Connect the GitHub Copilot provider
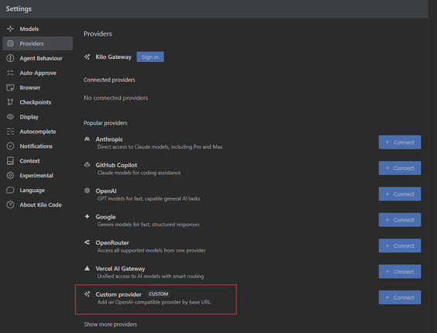 (400, 168)
